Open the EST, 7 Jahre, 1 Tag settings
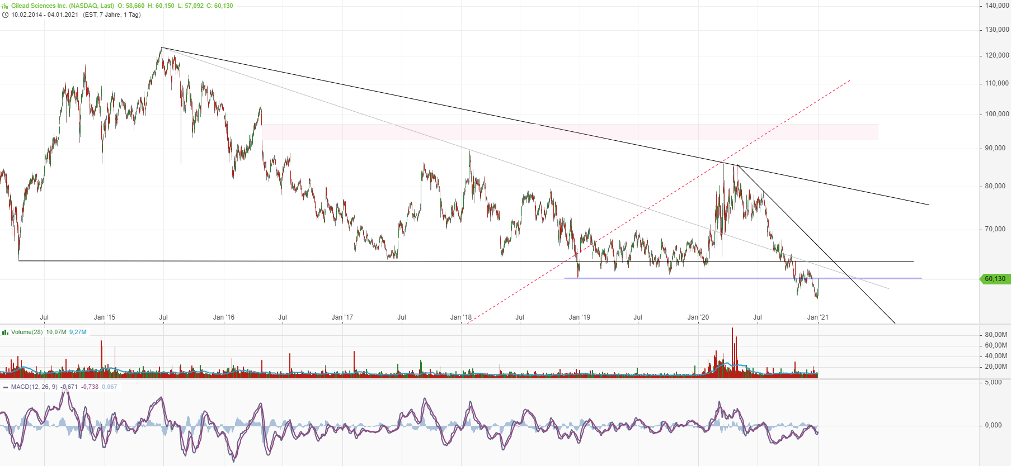1011x466 pixels. (x=112, y=15)
